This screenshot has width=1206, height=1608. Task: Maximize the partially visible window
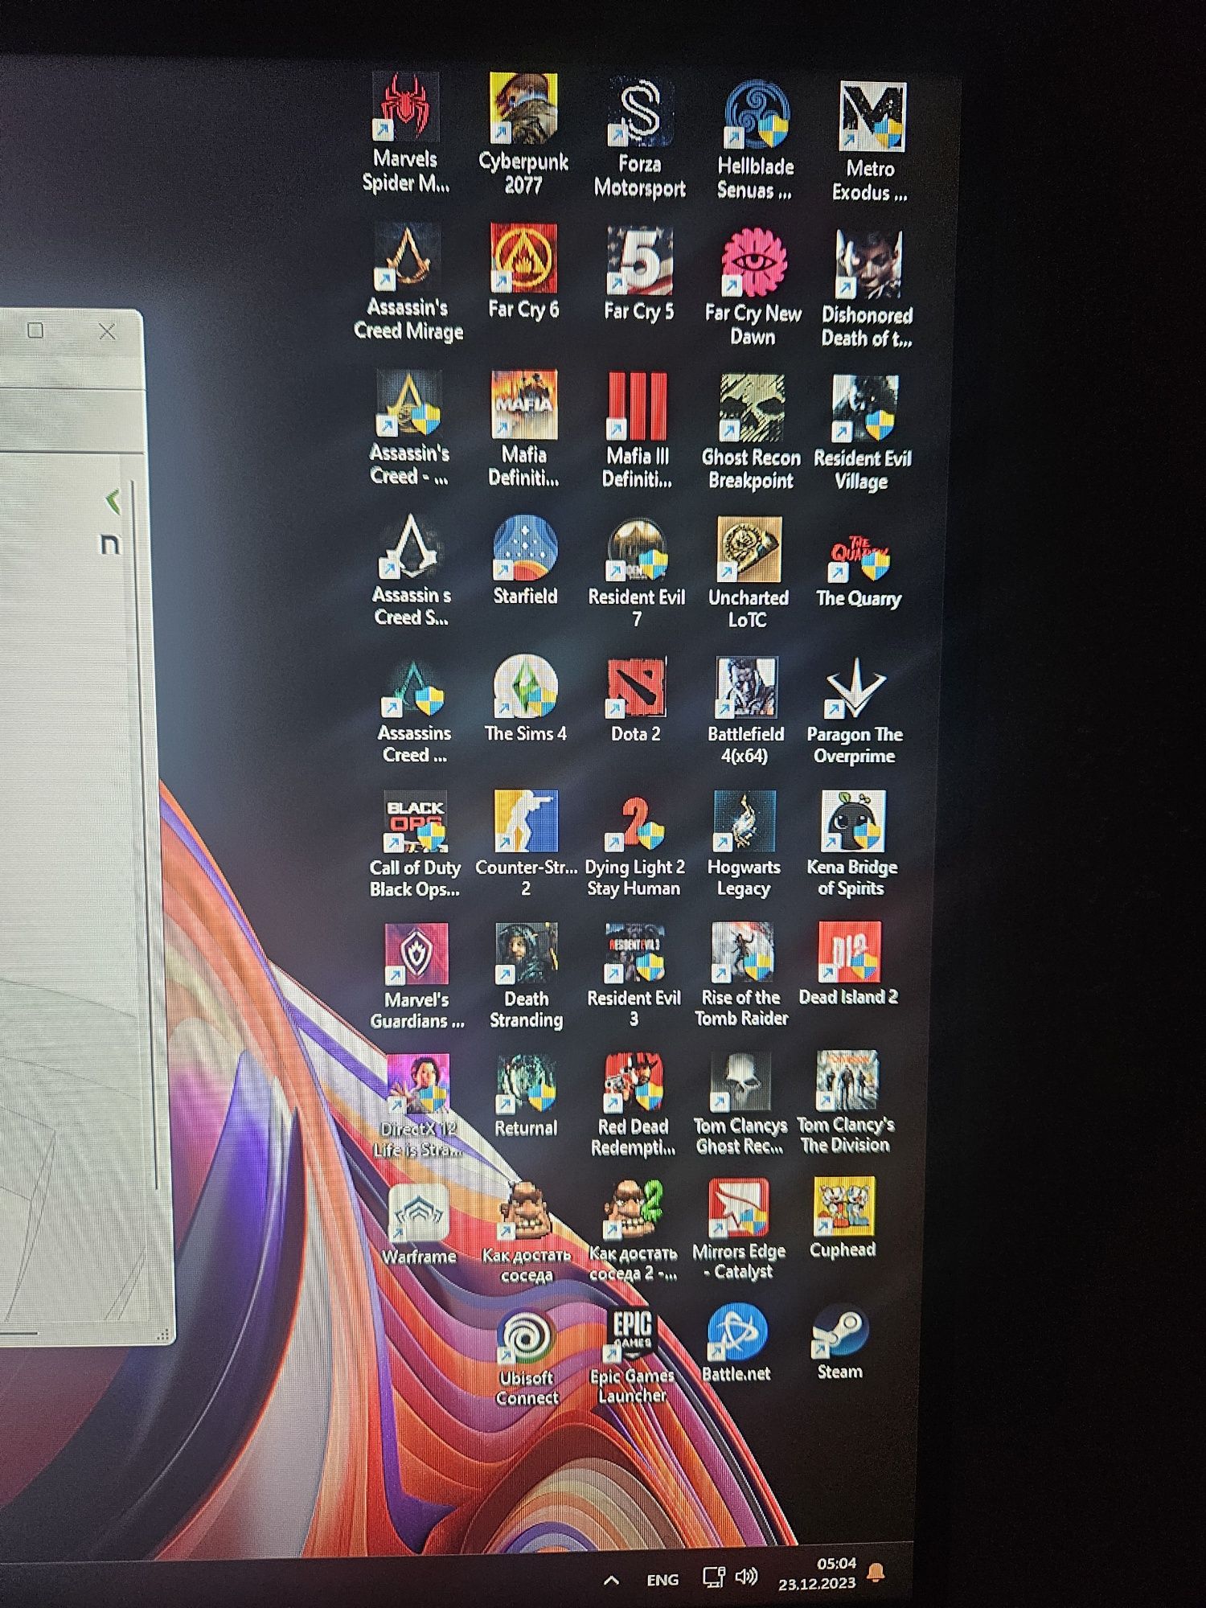click(x=35, y=330)
